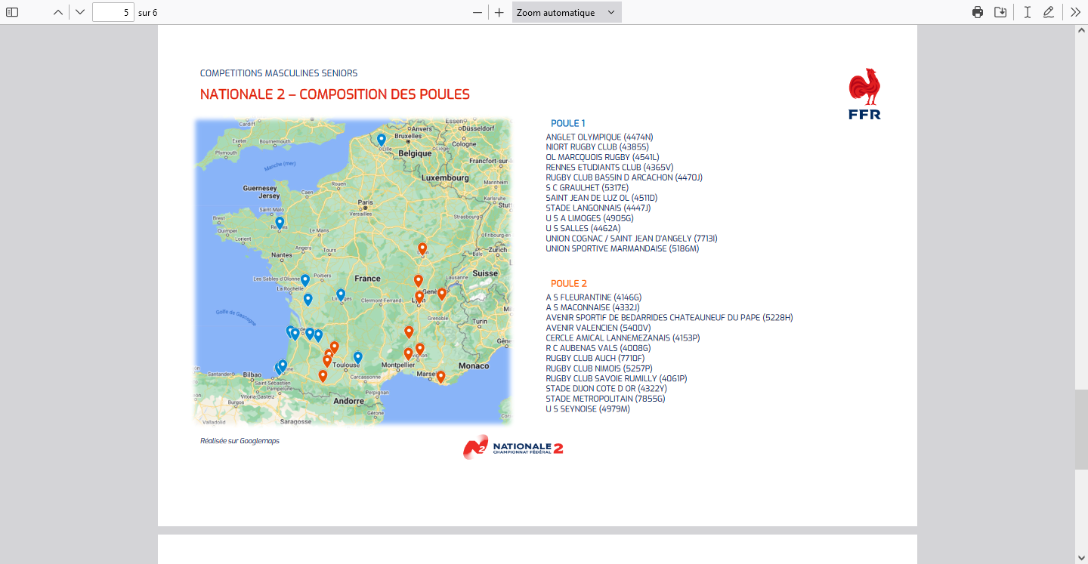Click the 'sur 6' page count label
Viewport: 1088px width, 564px height.
click(x=148, y=13)
